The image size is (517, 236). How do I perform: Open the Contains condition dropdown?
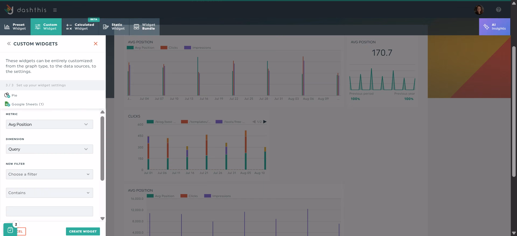pos(50,193)
